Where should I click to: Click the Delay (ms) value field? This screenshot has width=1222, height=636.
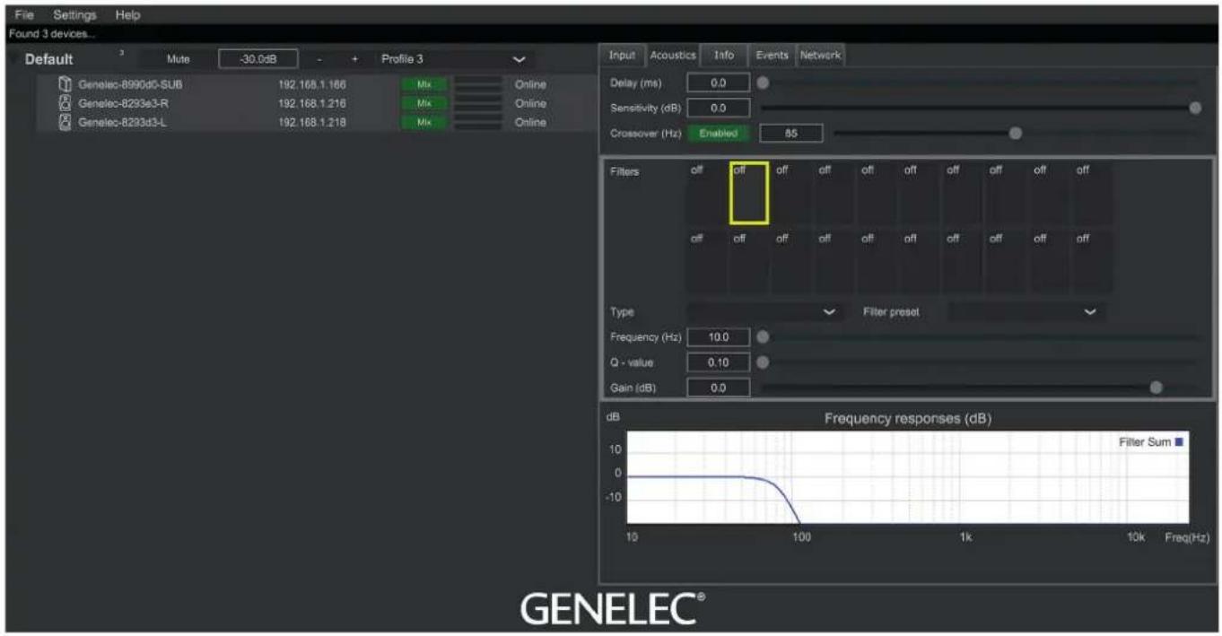coord(719,83)
